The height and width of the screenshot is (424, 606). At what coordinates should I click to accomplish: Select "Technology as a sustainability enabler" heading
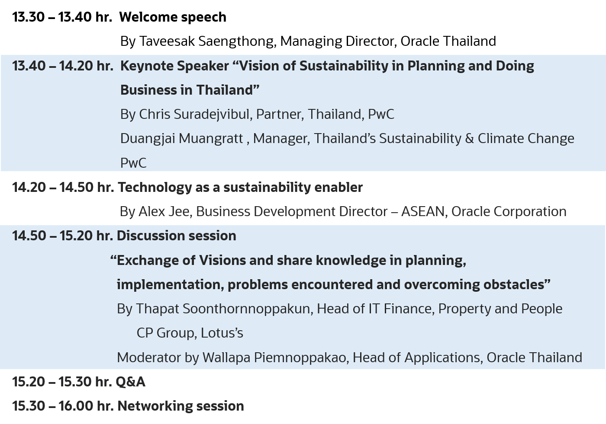pyautogui.click(x=240, y=188)
